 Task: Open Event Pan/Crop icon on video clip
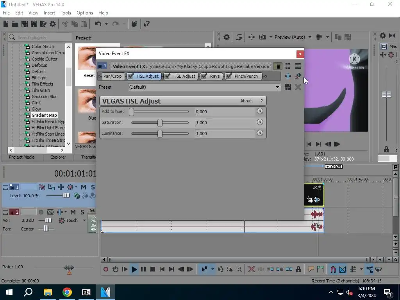point(310,200)
